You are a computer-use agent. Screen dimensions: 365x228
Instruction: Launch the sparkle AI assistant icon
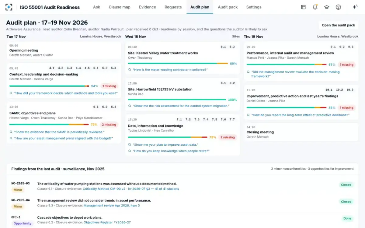coord(355,7)
